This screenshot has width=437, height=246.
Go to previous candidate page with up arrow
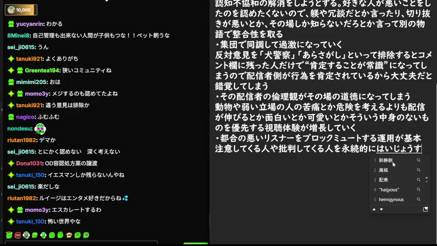(374, 209)
